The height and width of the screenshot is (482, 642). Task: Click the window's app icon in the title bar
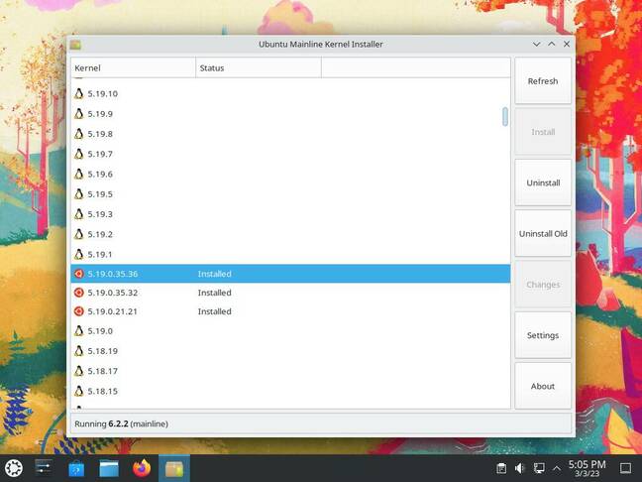click(x=75, y=45)
